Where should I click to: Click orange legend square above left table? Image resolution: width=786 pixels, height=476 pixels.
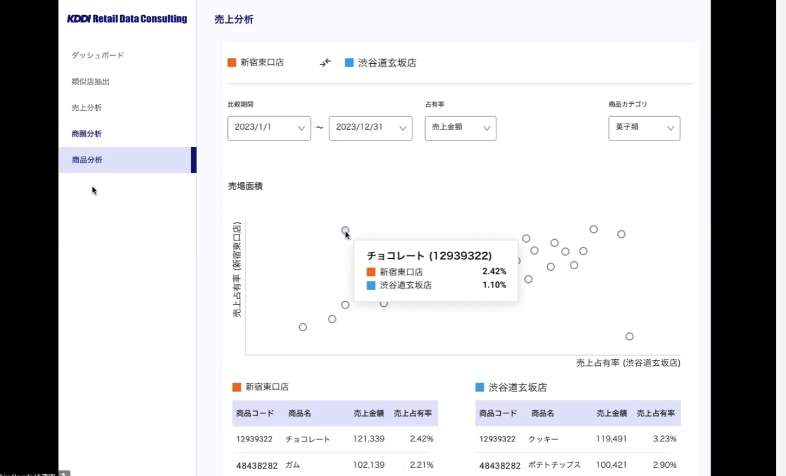click(237, 387)
